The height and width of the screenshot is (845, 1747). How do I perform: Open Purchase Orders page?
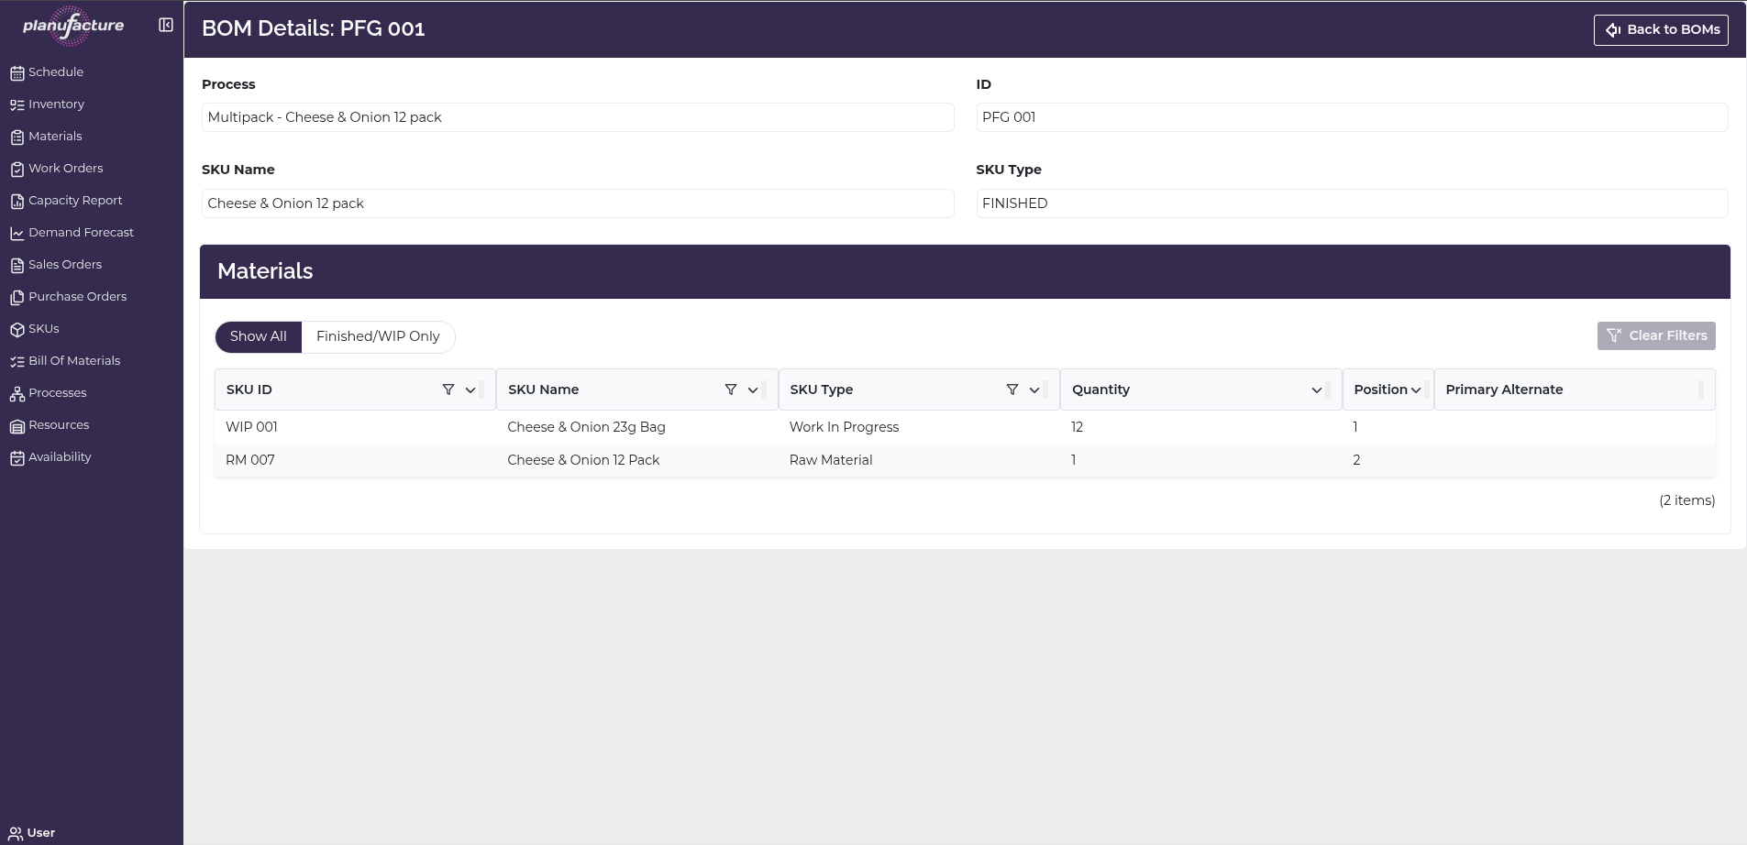[x=78, y=296]
